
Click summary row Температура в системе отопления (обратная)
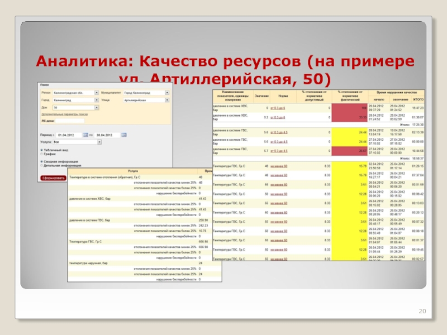(x=140, y=177)
